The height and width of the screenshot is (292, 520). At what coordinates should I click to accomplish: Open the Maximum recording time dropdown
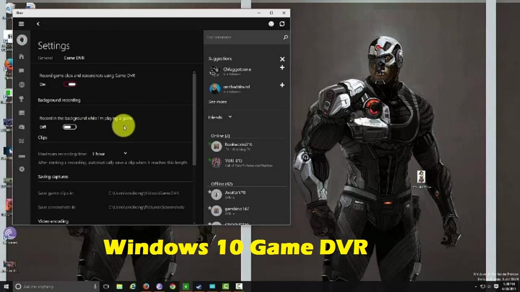[109, 154]
